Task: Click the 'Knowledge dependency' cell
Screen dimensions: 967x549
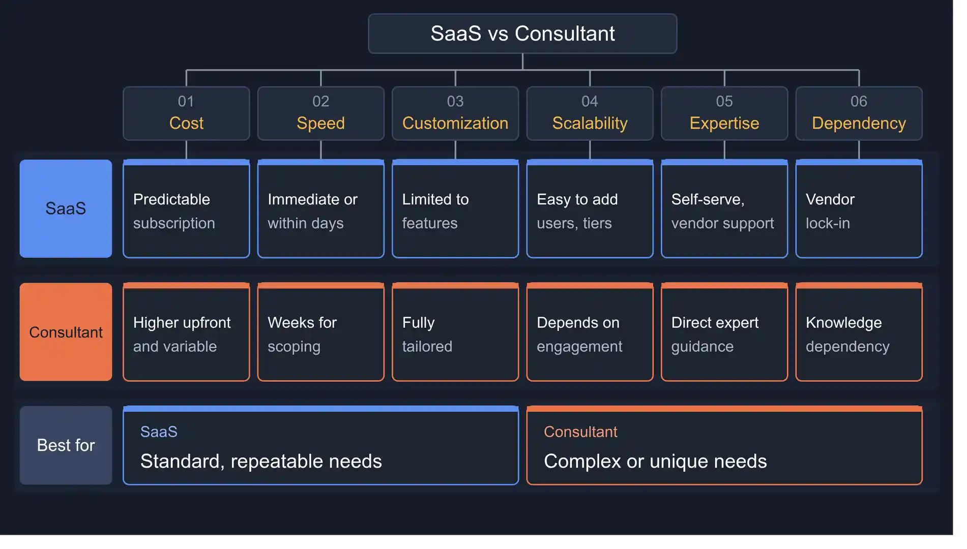Action: (859, 332)
